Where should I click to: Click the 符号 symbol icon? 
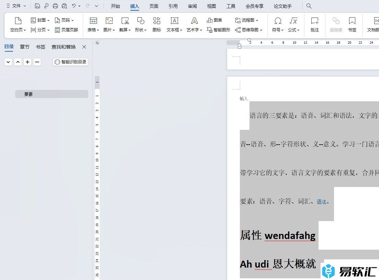click(x=278, y=21)
